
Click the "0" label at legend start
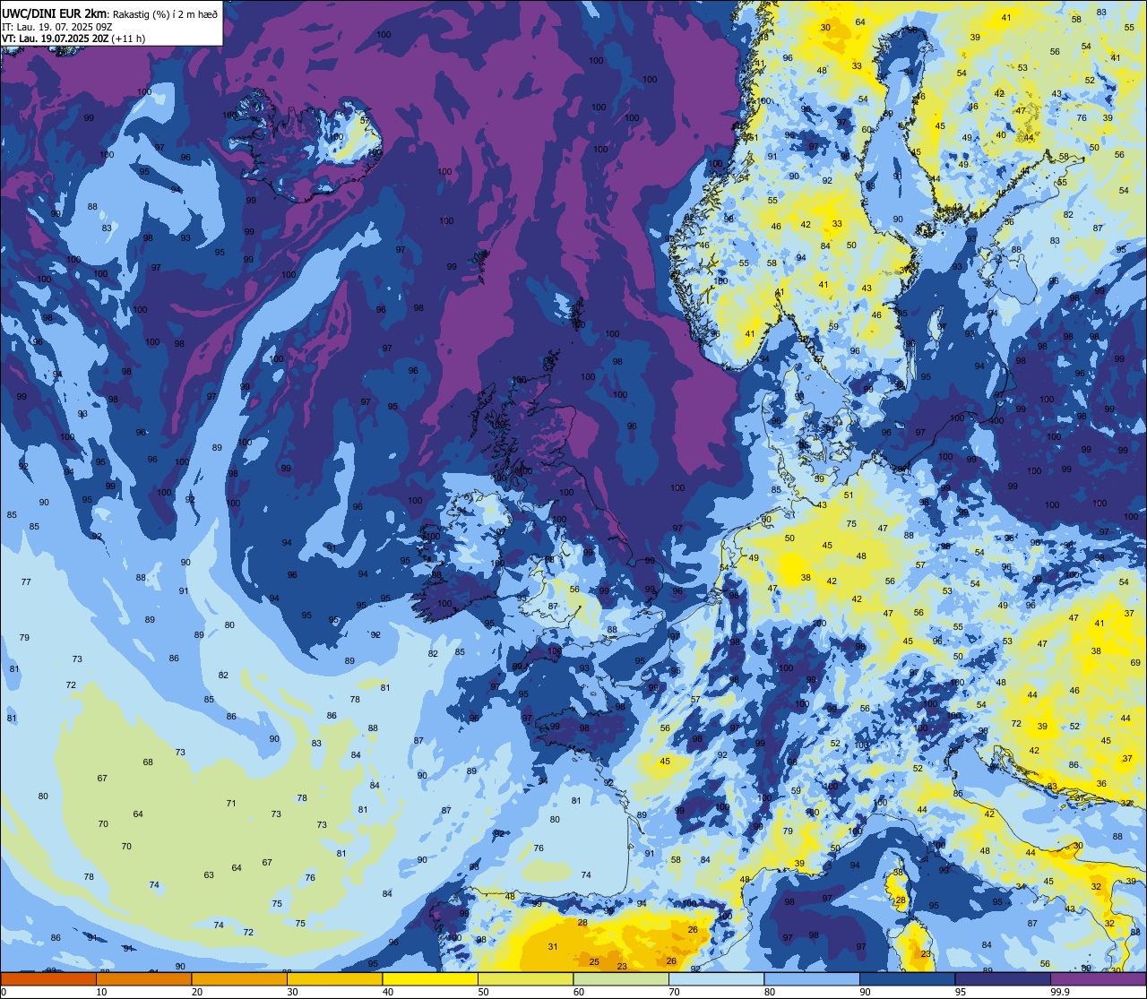point(4,992)
